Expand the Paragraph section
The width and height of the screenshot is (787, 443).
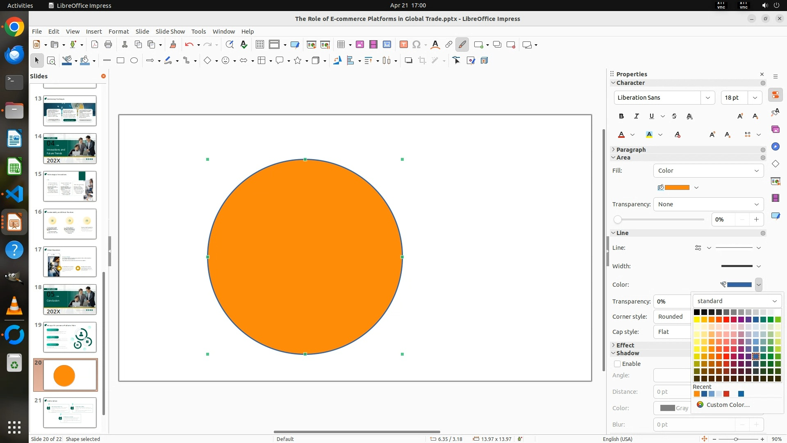click(630, 150)
